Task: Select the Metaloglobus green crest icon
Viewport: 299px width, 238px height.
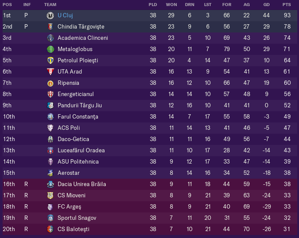Action: click(50, 49)
